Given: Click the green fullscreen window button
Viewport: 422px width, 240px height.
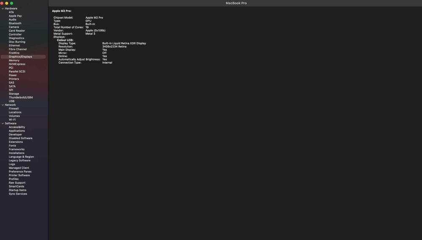Looking at the screenshot, I should click(x=11, y=3).
